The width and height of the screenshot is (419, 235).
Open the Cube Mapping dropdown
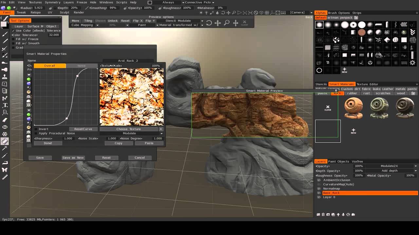(x=85, y=25)
